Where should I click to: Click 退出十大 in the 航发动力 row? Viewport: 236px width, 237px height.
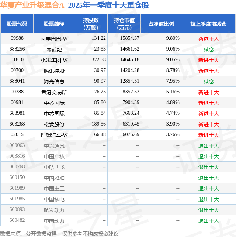208,210
